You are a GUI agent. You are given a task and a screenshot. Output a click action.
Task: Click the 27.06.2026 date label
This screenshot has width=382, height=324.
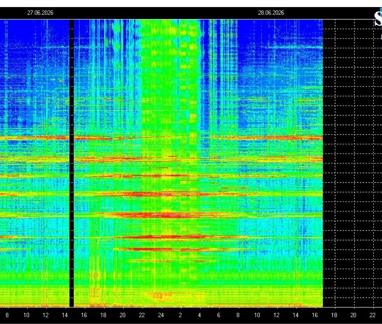click(40, 13)
